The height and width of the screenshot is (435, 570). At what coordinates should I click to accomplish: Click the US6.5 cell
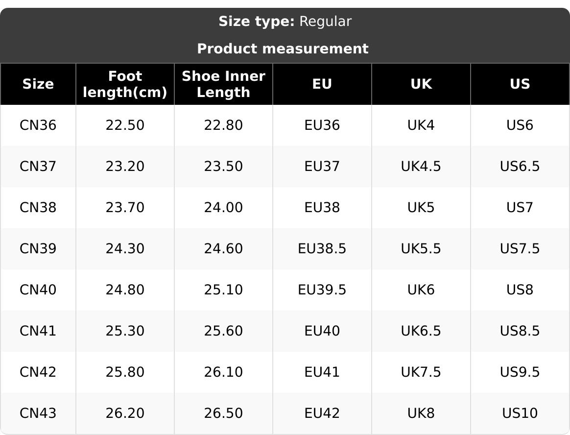[520, 167]
